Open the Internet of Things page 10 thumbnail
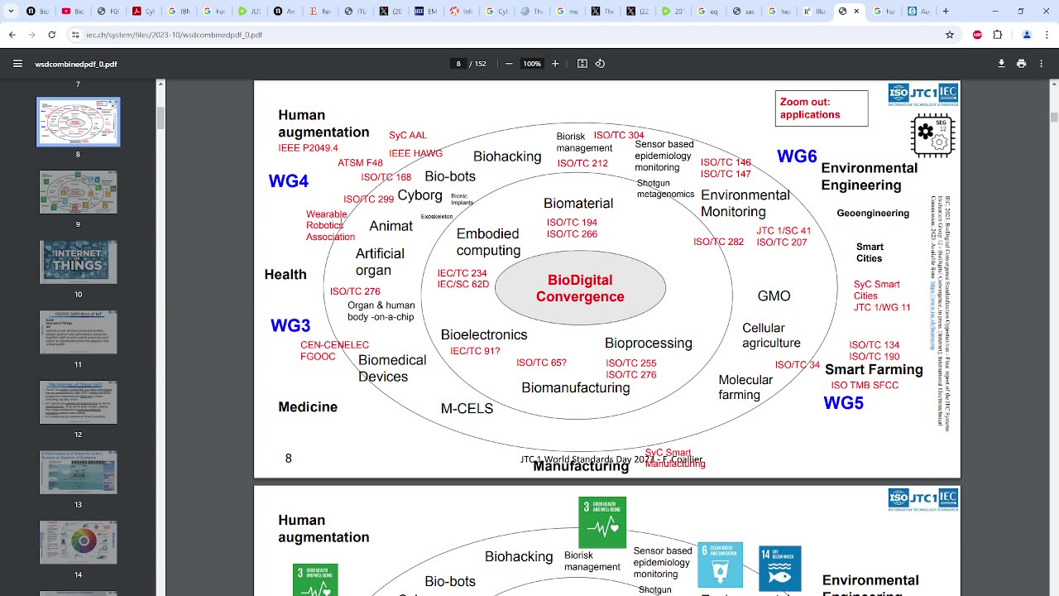The height and width of the screenshot is (596, 1059). click(79, 262)
